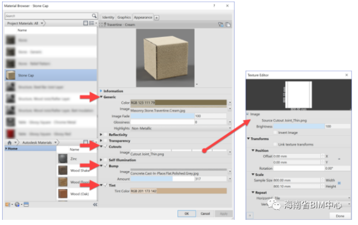Expand the Information section
The image size is (358, 225).
(101, 91)
